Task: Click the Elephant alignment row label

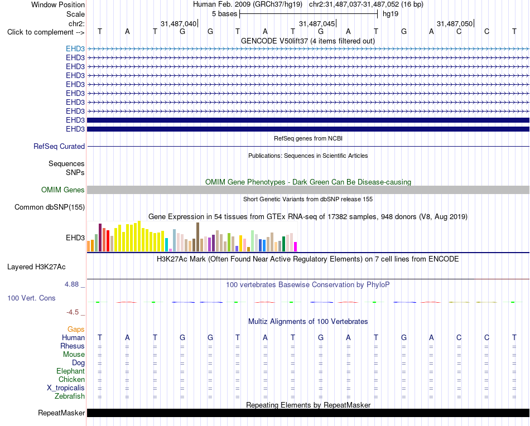Action: click(71, 371)
